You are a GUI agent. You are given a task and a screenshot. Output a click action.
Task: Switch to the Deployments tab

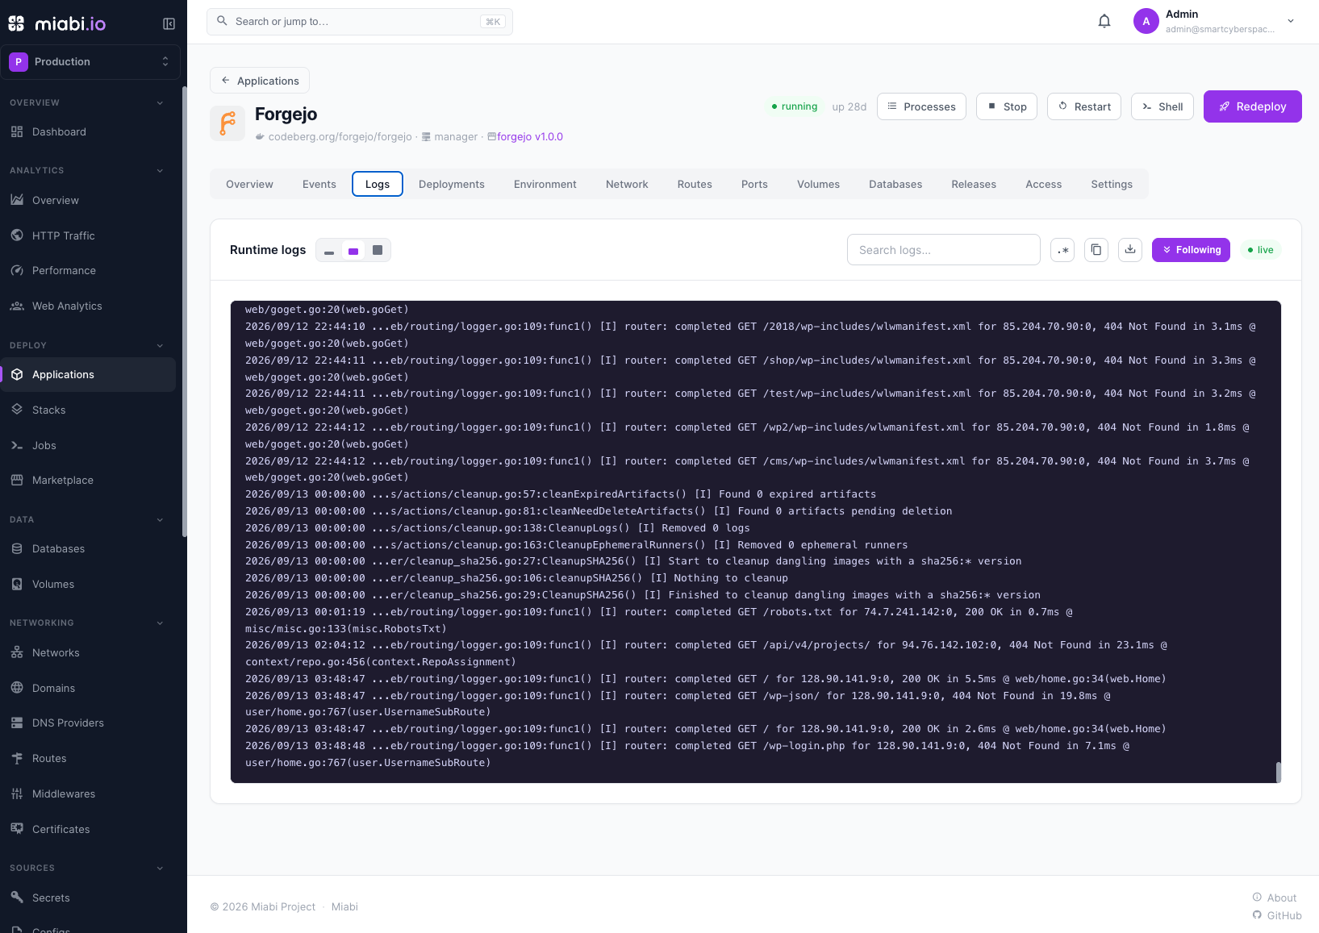pyautogui.click(x=452, y=185)
